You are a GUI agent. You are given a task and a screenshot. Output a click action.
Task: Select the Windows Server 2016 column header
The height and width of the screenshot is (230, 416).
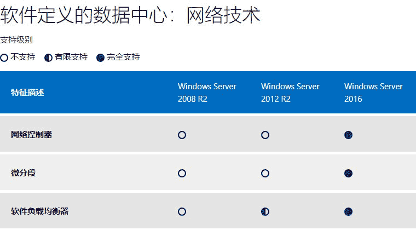373,93
